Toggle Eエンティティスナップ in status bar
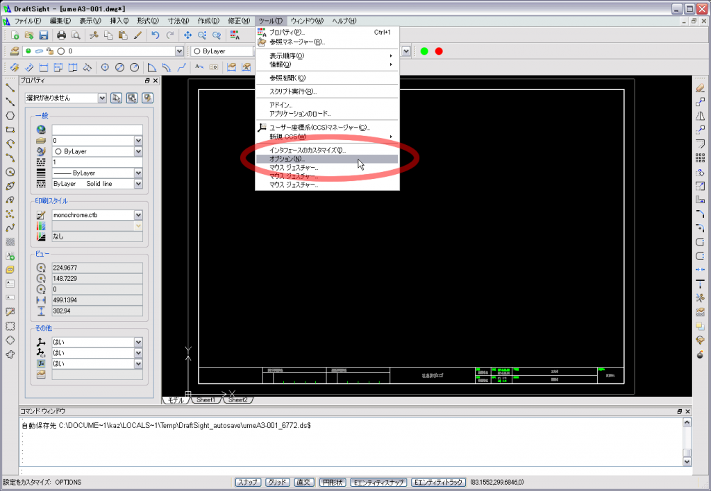 point(378,483)
